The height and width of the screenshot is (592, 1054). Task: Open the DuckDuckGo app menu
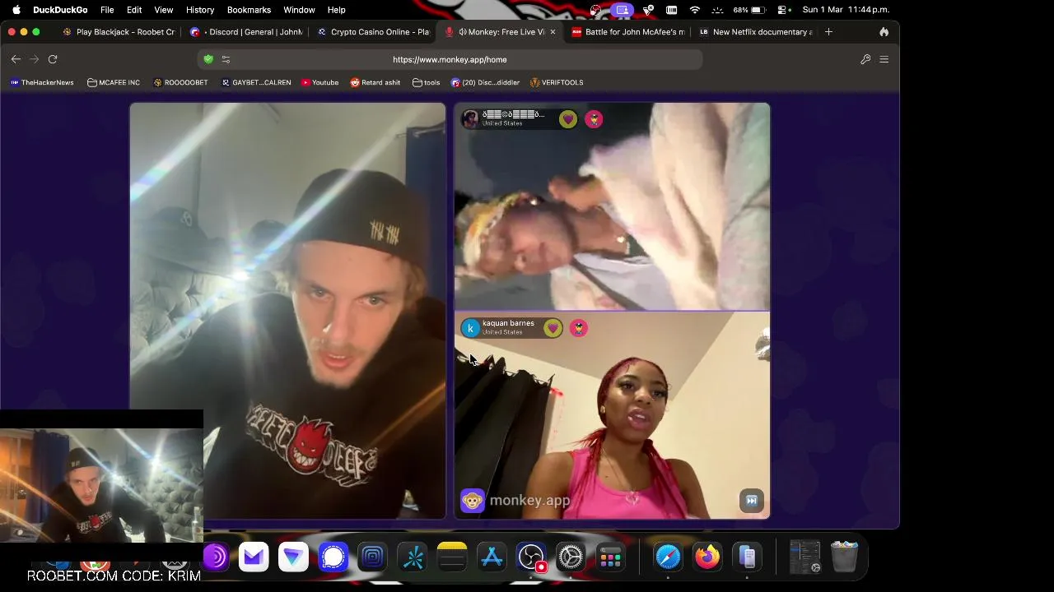[x=60, y=10]
